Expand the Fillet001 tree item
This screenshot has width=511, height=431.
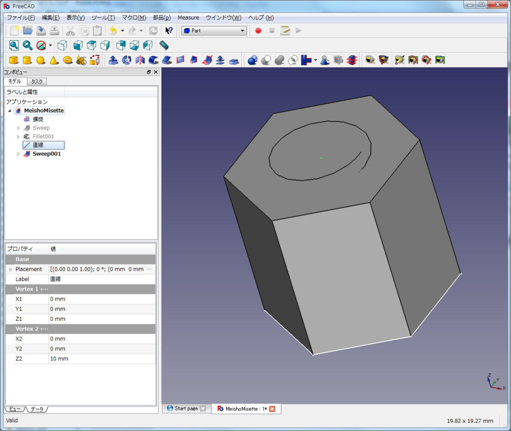18,137
